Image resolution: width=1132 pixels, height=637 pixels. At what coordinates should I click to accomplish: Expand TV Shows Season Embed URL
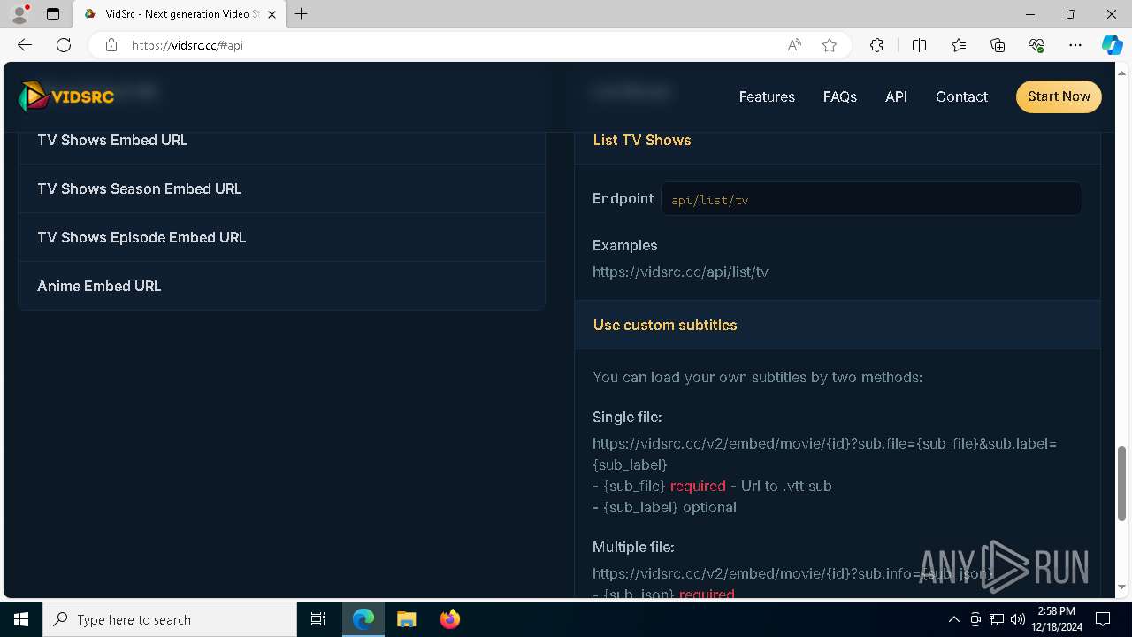tap(281, 188)
